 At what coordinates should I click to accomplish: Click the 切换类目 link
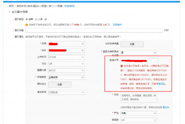tap(69, 6)
